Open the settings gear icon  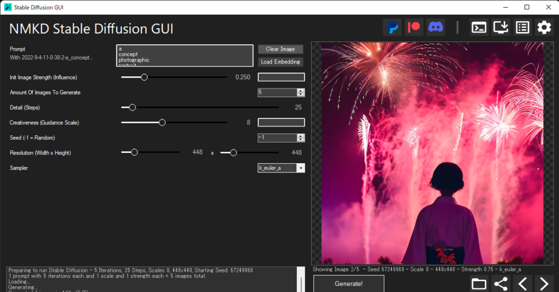coord(544,27)
